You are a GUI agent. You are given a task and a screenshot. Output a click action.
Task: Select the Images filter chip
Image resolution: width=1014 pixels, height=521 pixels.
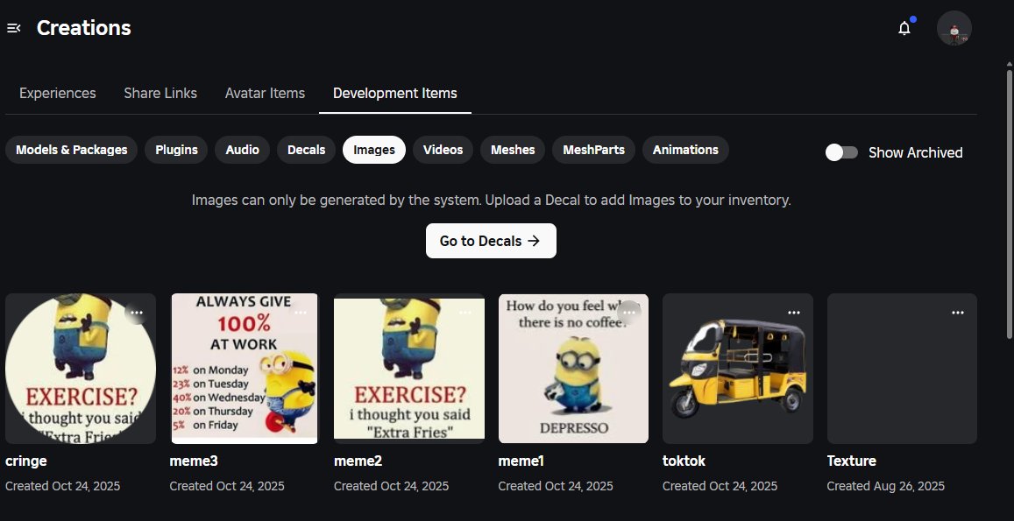point(373,150)
